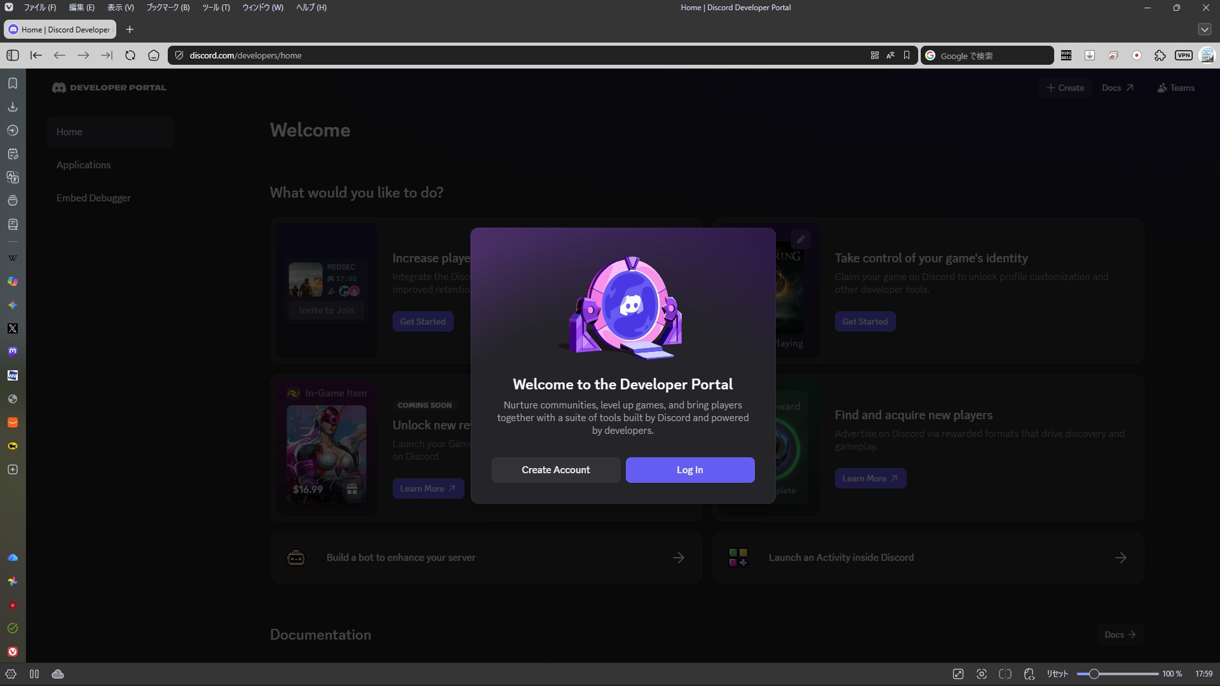Screen dimensions: 1220x686
Task: Open Vivaldi settings gear in the status bar
Action: [11, 674]
